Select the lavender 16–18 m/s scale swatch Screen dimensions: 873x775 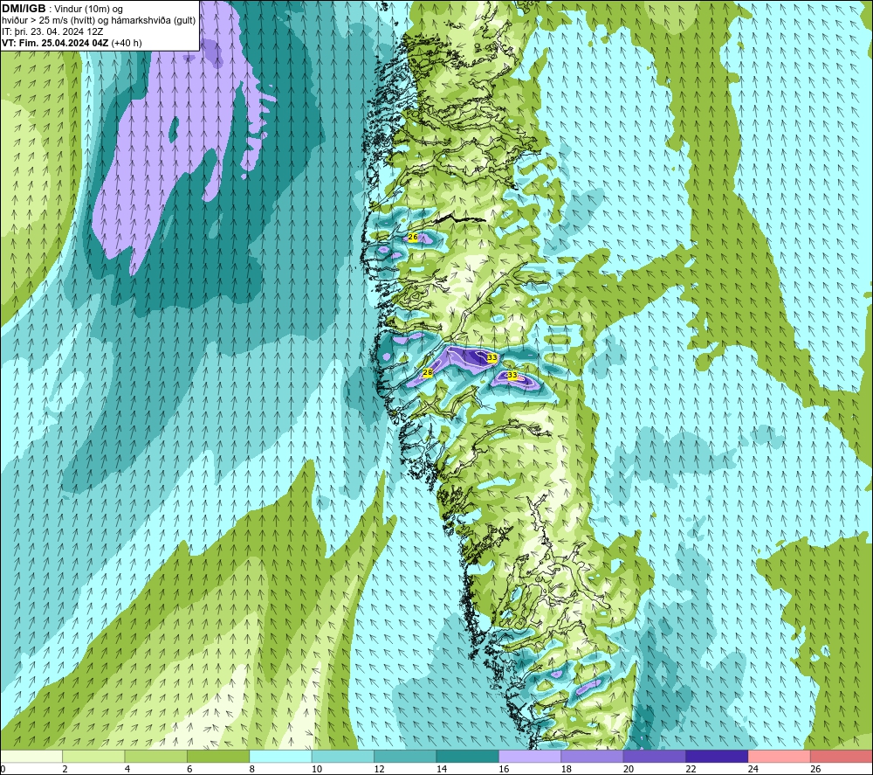[530, 756]
